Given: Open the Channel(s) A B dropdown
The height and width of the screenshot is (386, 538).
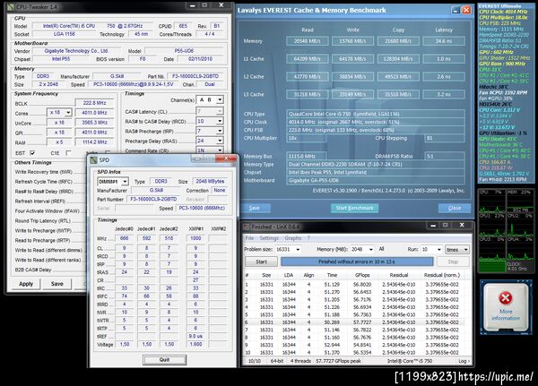Looking at the screenshot, I should tap(220, 99).
